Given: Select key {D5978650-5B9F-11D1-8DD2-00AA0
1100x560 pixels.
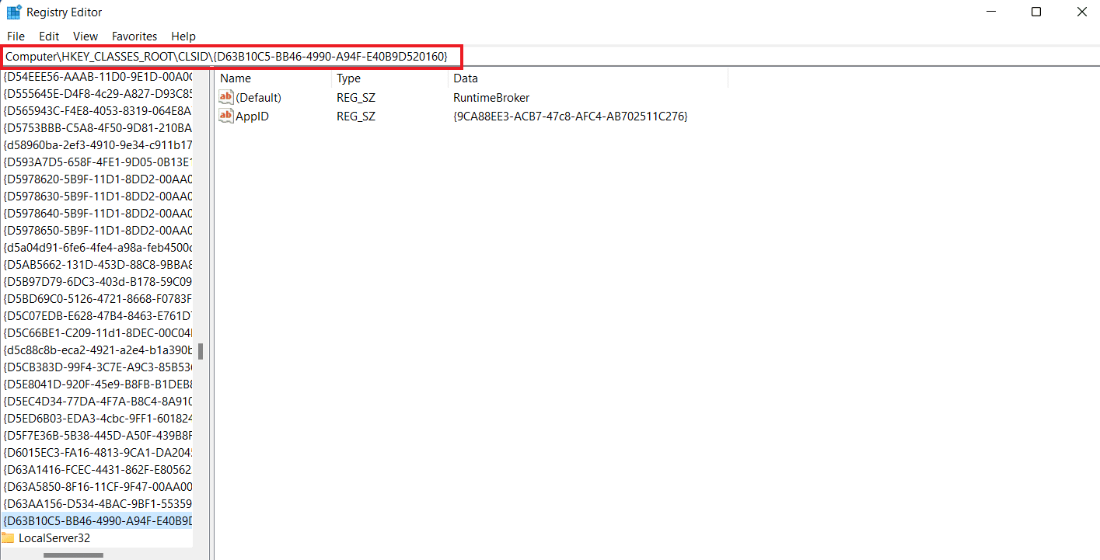Looking at the screenshot, I should [97, 231].
